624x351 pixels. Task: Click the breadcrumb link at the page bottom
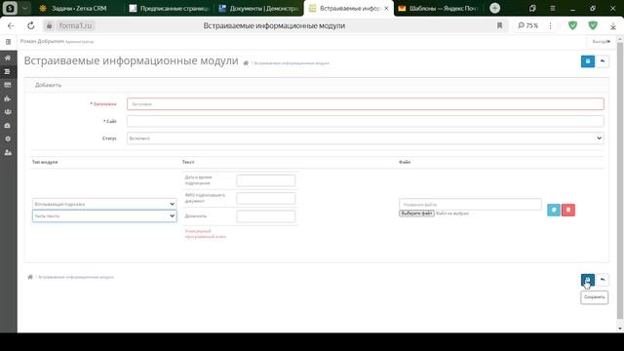(76, 277)
